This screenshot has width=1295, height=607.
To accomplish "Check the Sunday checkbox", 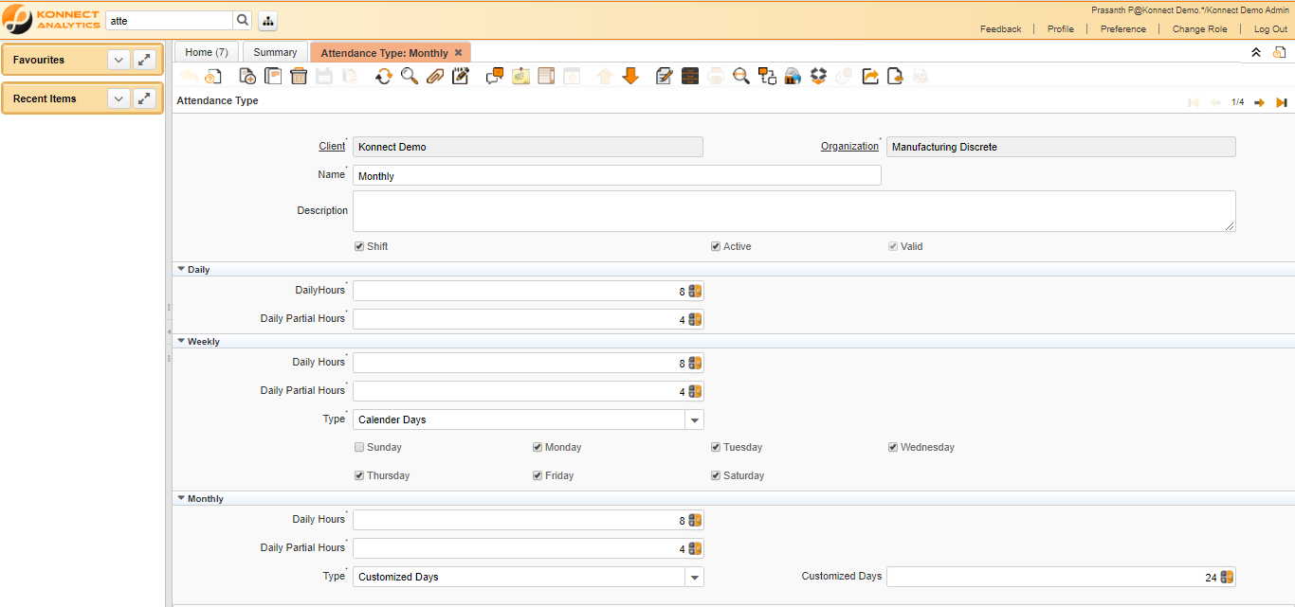I will 359,447.
